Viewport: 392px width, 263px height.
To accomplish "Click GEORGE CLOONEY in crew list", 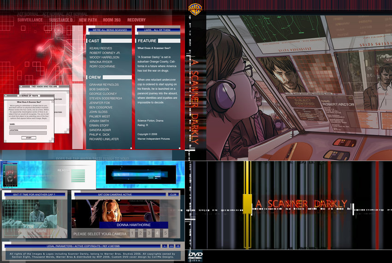I will [x=103, y=94].
